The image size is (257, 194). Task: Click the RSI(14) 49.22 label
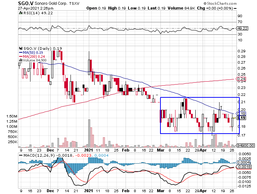click(38, 13)
